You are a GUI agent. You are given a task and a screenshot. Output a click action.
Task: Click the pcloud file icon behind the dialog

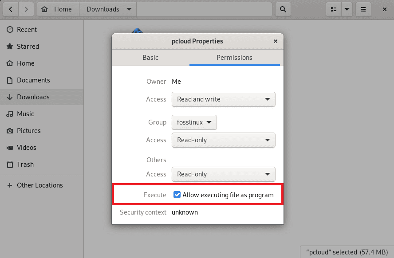tap(137, 31)
